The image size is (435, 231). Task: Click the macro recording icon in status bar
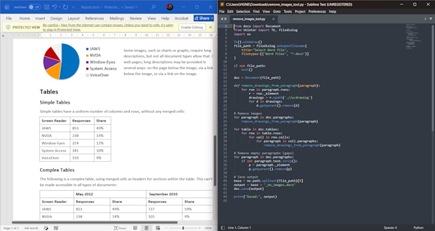coord(56,228)
